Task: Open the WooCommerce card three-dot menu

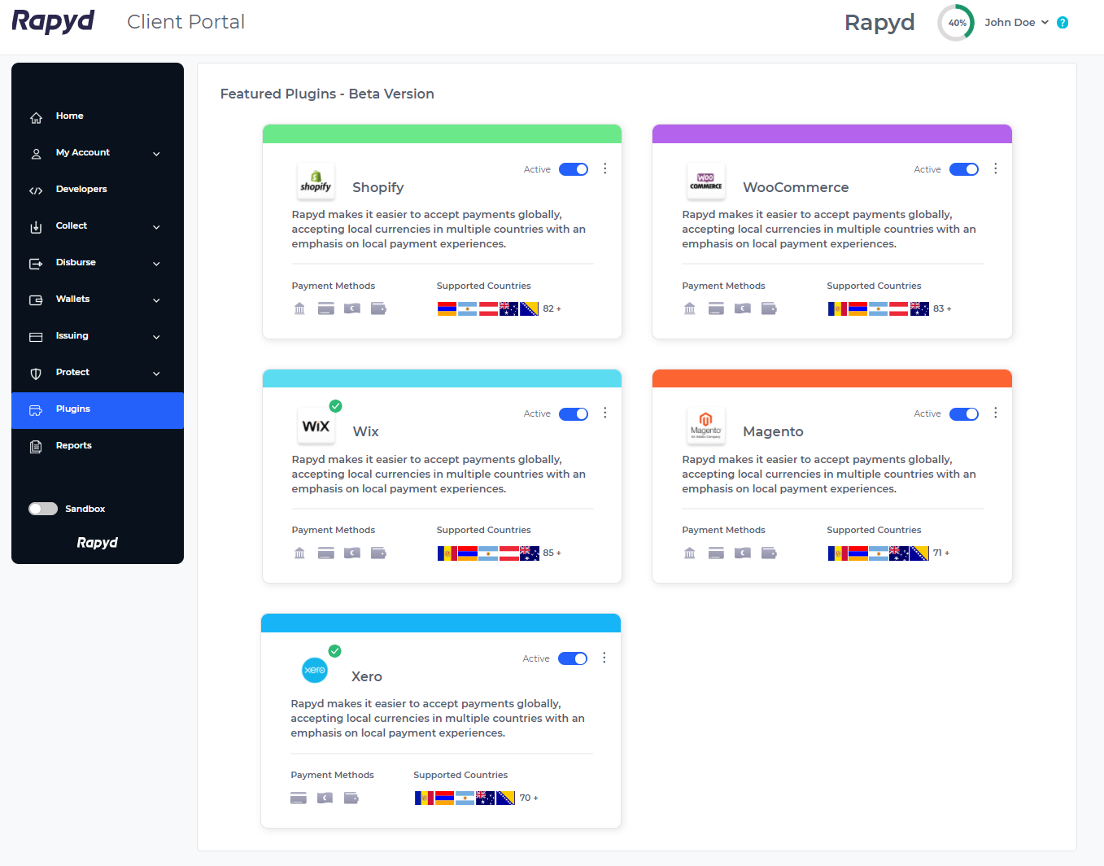Action: [x=995, y=168]
